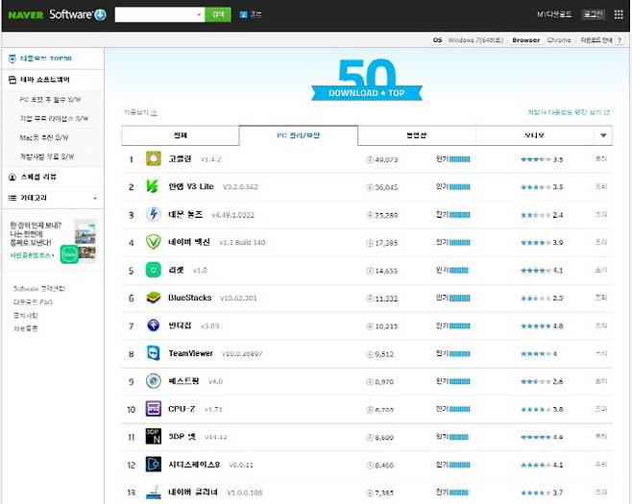632x504 pixels.
Task: Open the Naver services grid icon
Action: 619,14
